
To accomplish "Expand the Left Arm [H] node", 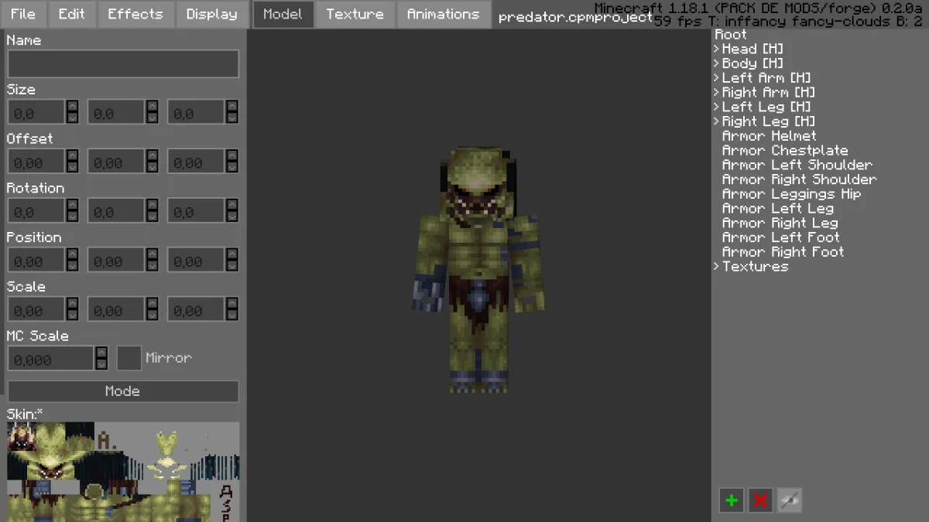I will (x=717, y=78).
